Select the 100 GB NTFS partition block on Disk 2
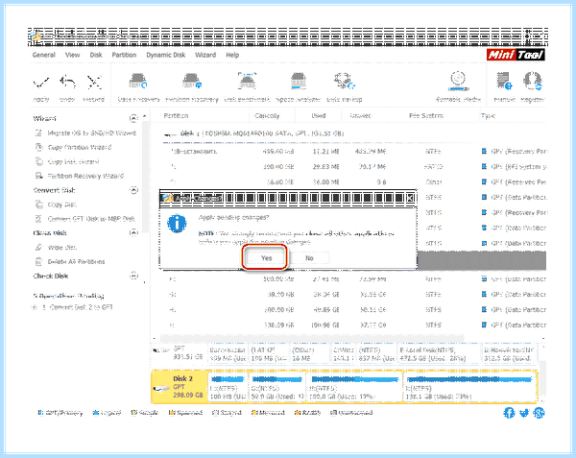 click(228, 388)
